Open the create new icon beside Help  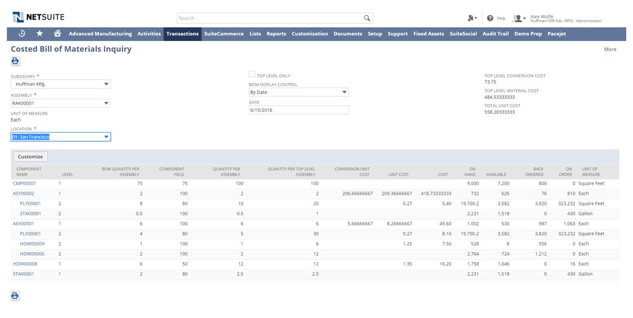pos(472,18)
